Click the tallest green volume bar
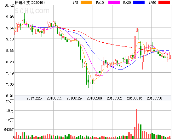The width and height of the screenshot is (189, 139). click(140, 131)
